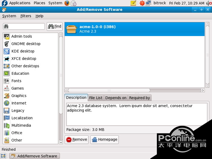This screenshot has width=212, height=159.
Task: Select the Education category
Action: click(31, 73)
